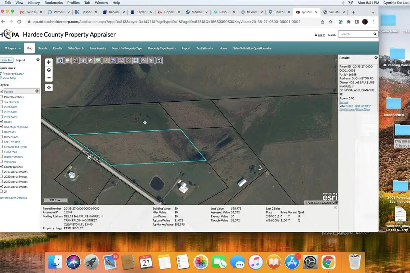Uncheck the Parcels layer checkbox
The height and width of the screenshot is (273, 410).
[x=2, y=91]
